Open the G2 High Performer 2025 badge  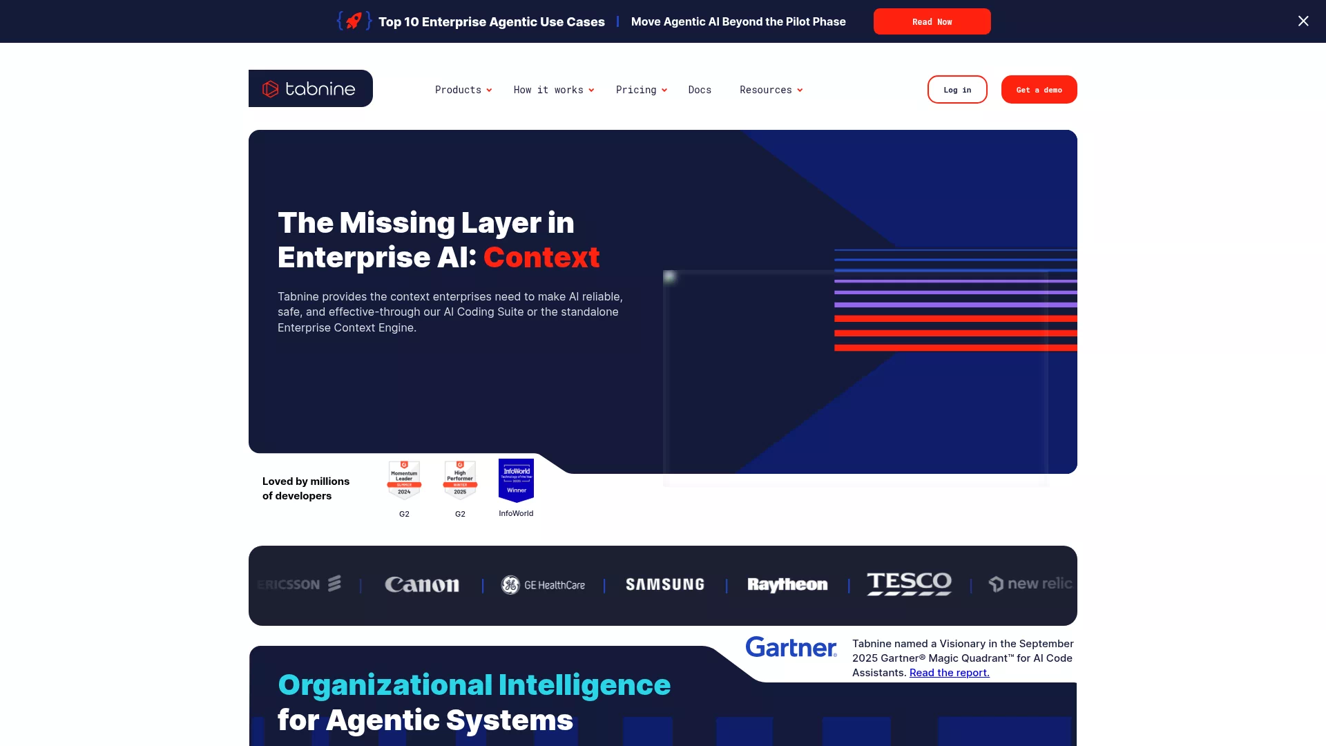460,479
